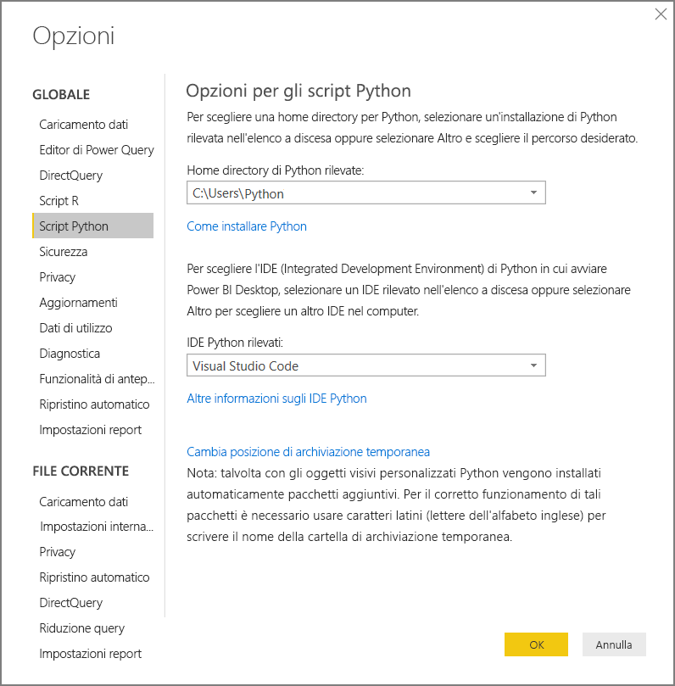Expand the IDE Python rilevati dropdown
The height and width of the screenshot is (686, 675).
click(x=534, y=365)
